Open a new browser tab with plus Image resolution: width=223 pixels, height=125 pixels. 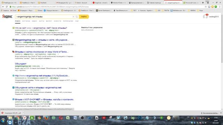203,2
